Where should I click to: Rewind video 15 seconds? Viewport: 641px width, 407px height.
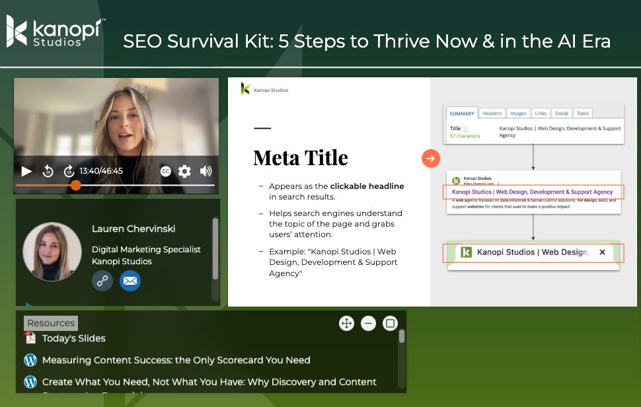coord(48,171)
